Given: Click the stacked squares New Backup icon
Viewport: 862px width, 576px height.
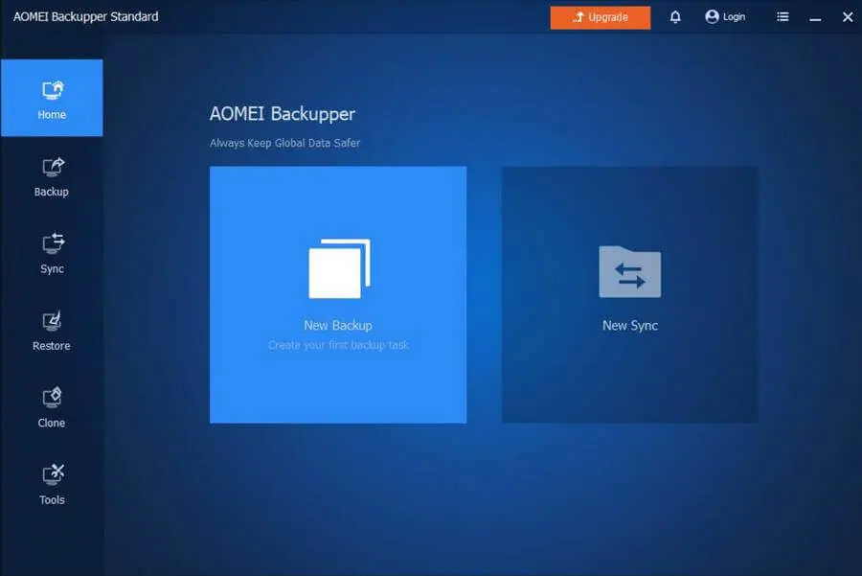Looking at the screenshot, I should [339, 268].
